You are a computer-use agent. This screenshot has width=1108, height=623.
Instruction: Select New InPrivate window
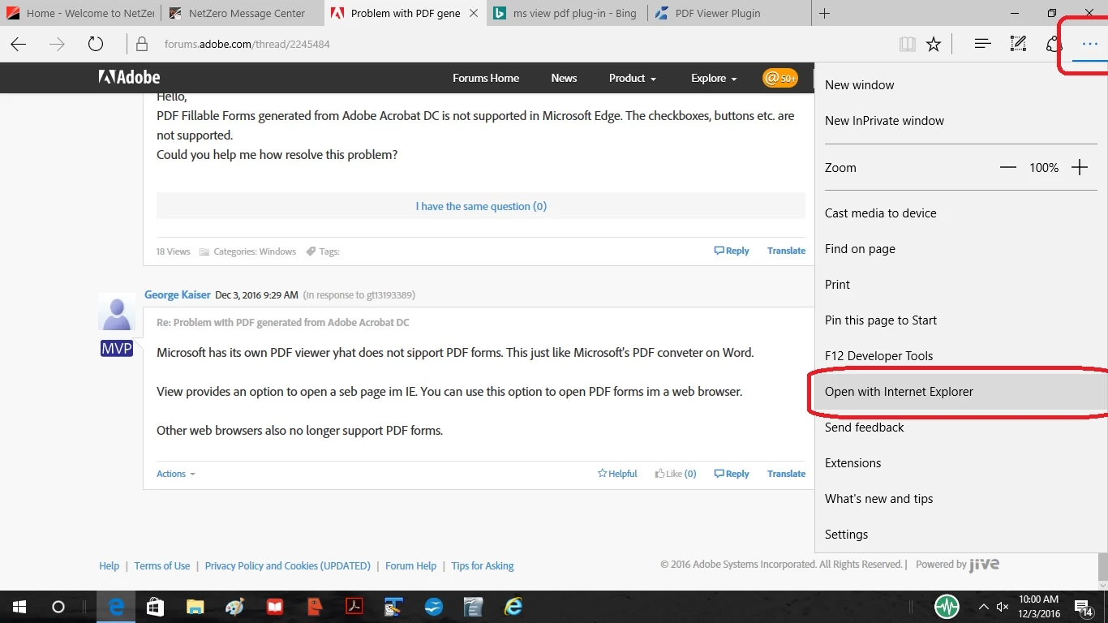coord(960,121)
